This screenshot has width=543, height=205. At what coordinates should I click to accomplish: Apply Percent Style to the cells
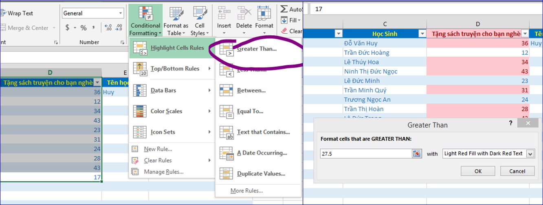(84, 28)
